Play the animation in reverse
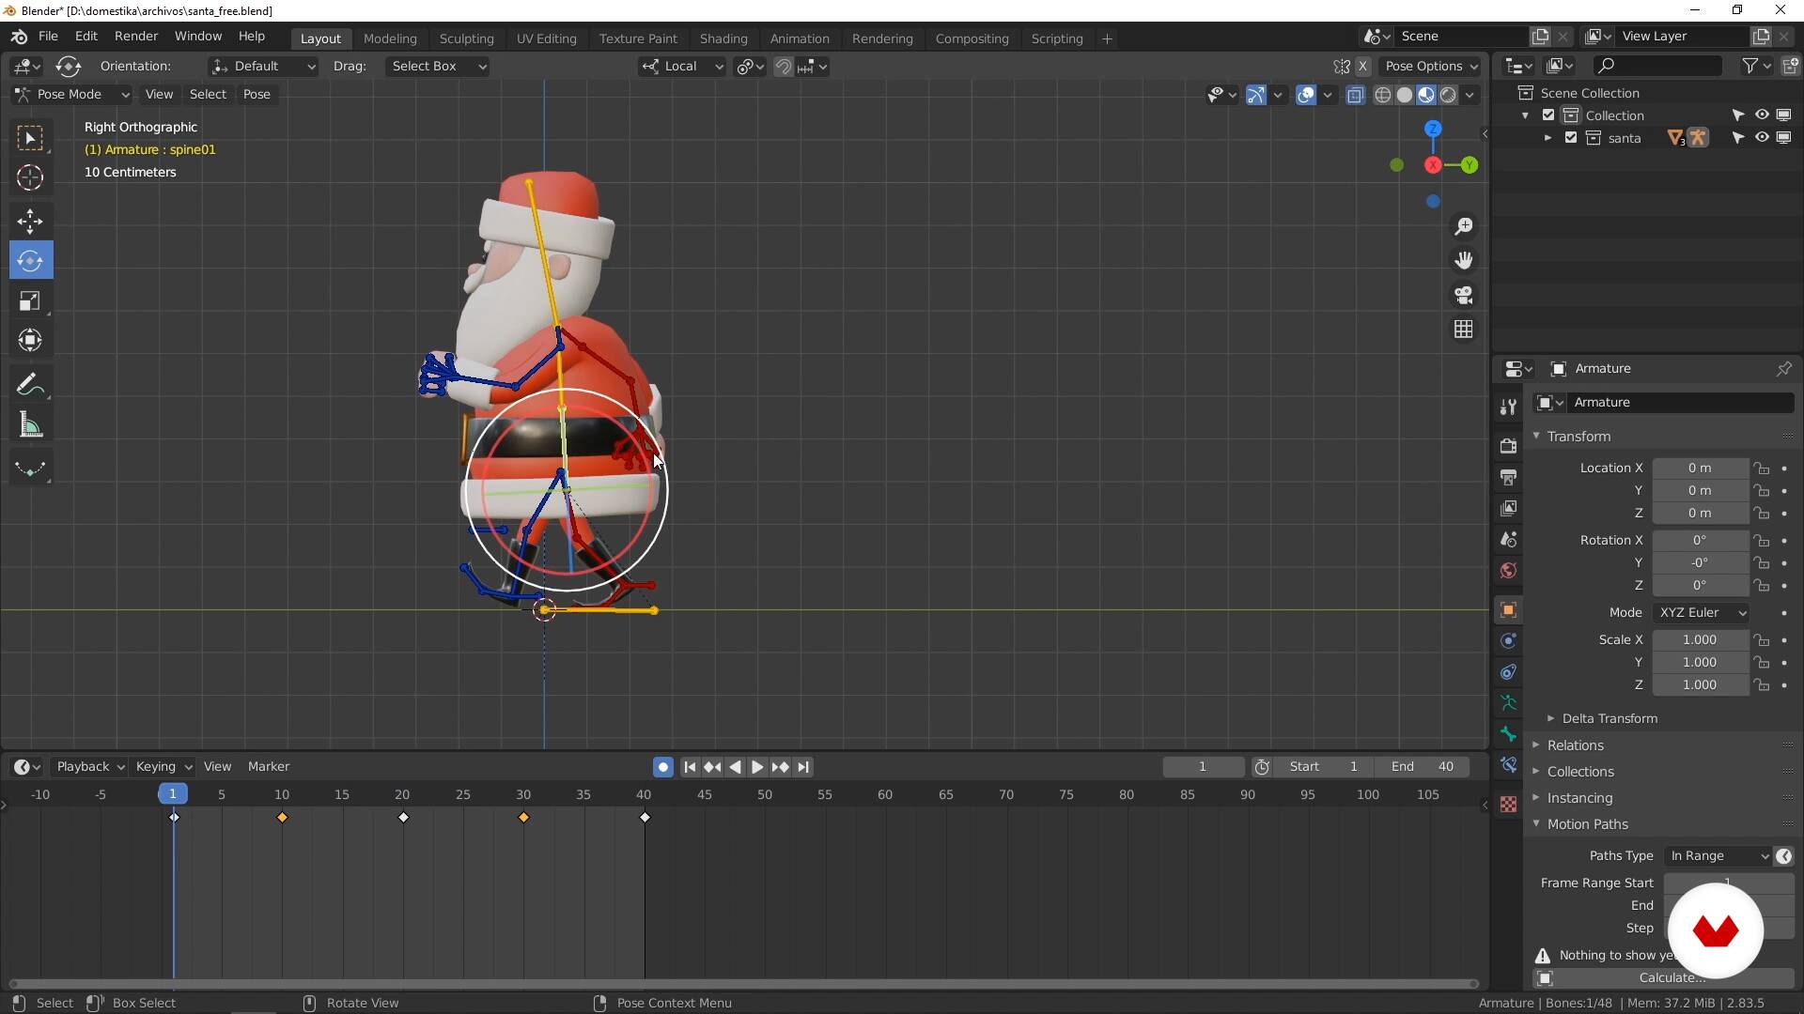The width and height of the screenshot is (1804, 1014). (x=735, y=767)
